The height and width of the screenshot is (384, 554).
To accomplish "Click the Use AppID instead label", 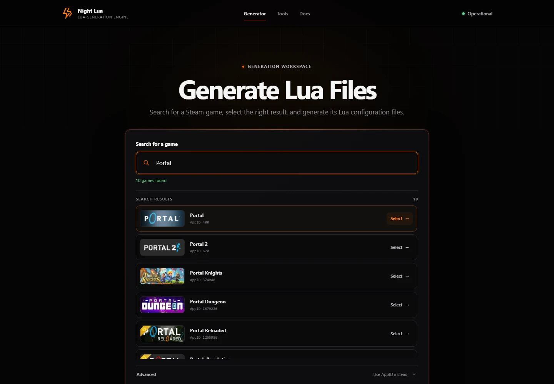I will pos(390,374).
